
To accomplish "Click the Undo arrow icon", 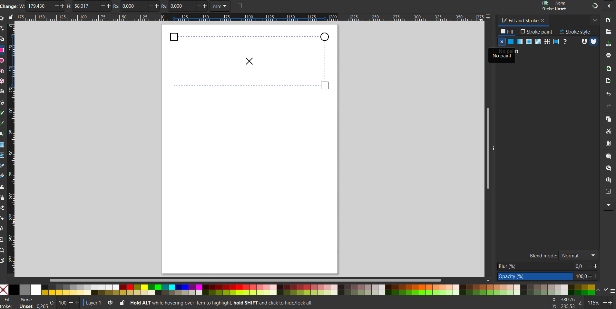I will pyautogui.click(x=608, y=94).
